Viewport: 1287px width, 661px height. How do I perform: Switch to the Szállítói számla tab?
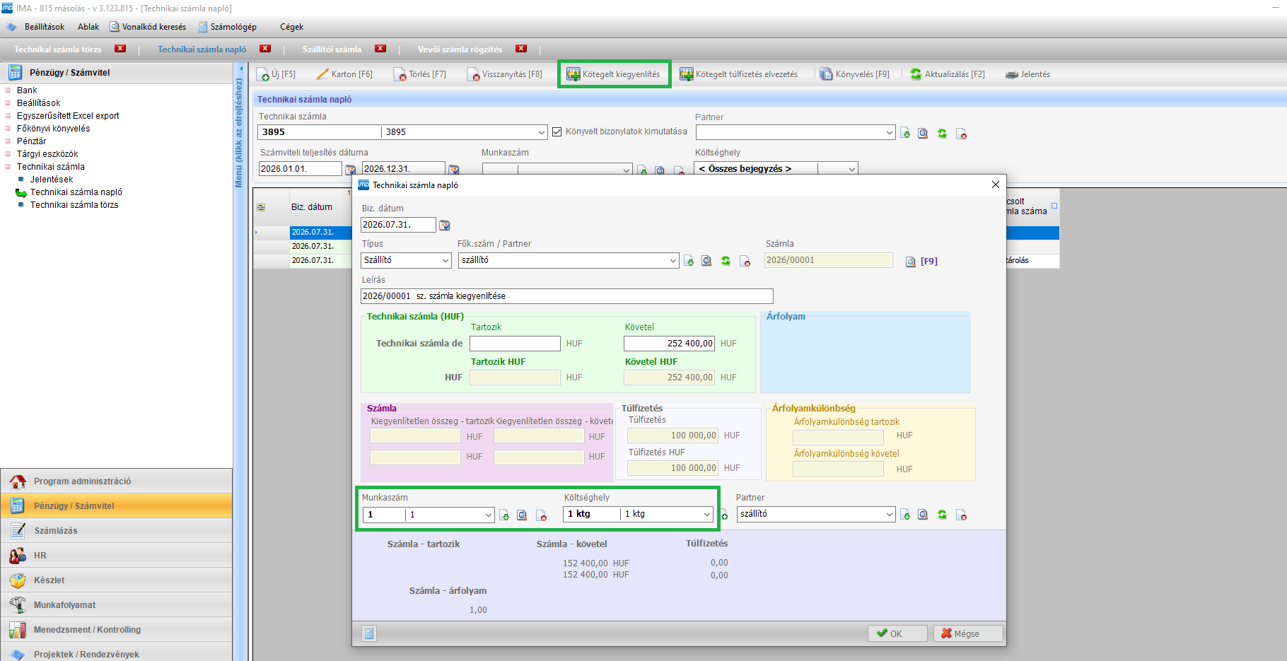click(332, 49)
